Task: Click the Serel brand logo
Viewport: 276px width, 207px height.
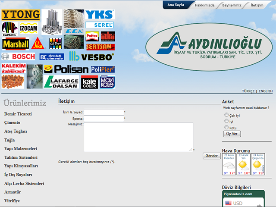Action: [x=100, y=25]
